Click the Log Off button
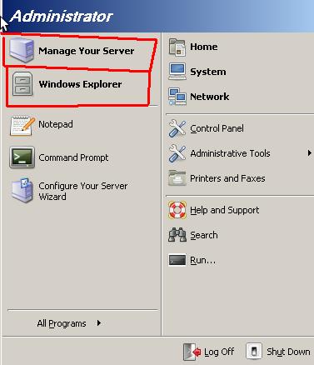314x365 pixels. (x=209, y=352)
